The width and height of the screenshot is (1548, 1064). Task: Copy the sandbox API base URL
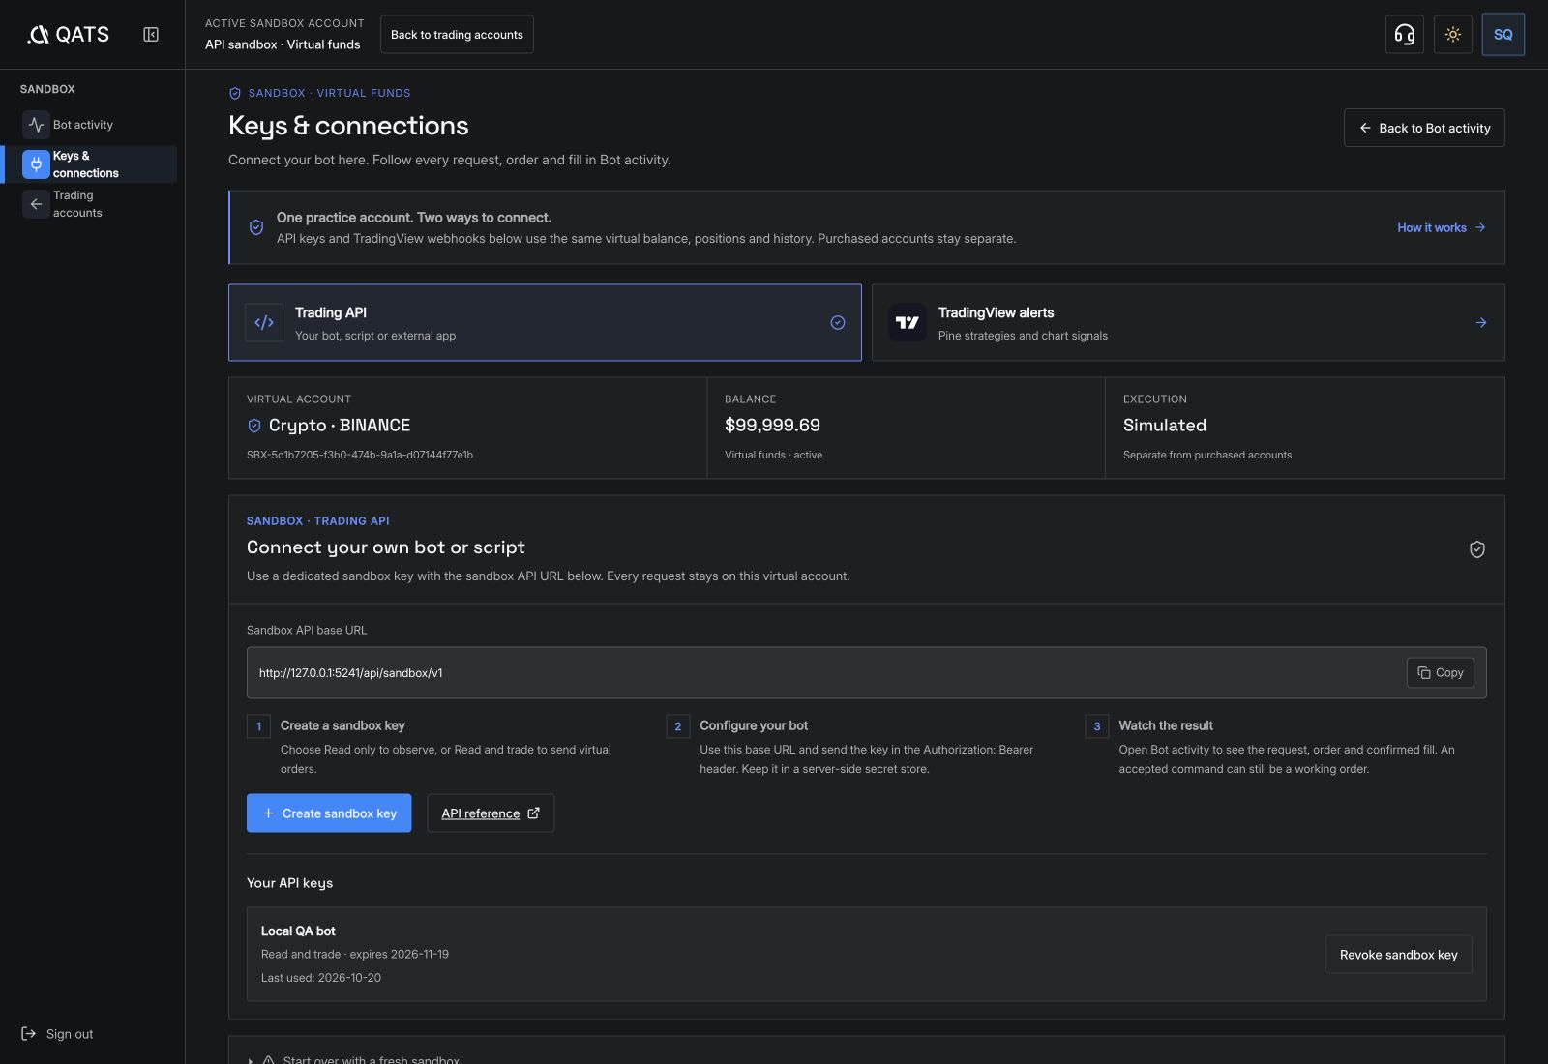click(1440, 673)
